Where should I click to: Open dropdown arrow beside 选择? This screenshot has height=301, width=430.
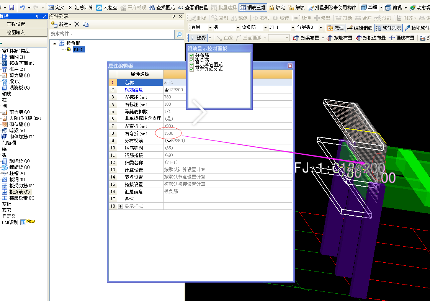[x=210, y=38]
